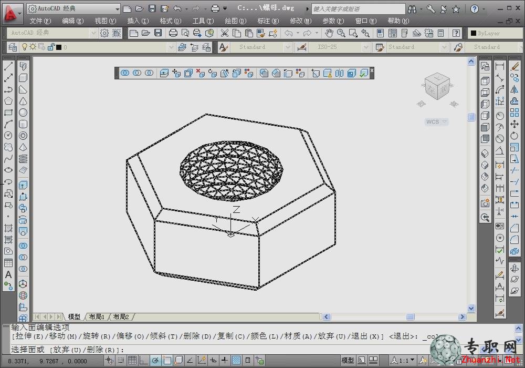Select the Sphere solid modeling tool
525x368 pixels.
click(x=23, y=113)
